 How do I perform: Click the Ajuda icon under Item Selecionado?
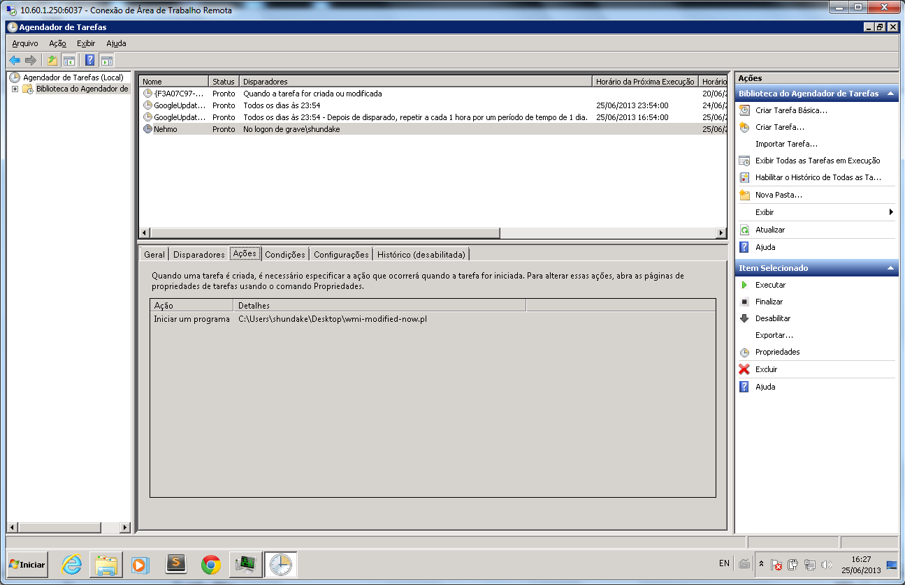(x=744, y=387)
